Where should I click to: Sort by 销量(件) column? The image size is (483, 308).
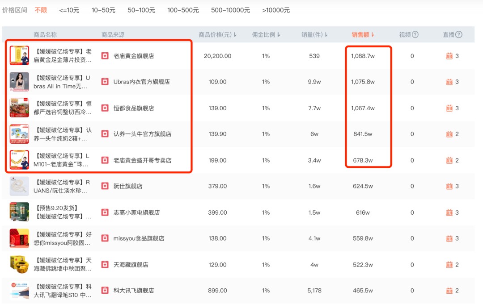314,35
